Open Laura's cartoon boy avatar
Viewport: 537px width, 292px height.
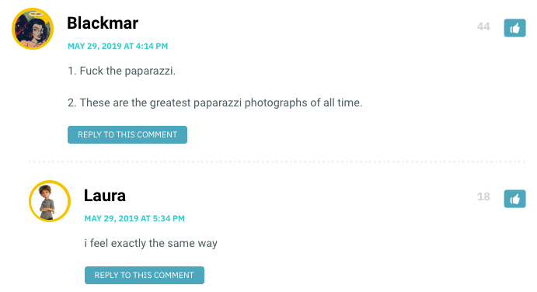[x=50, y=201]
